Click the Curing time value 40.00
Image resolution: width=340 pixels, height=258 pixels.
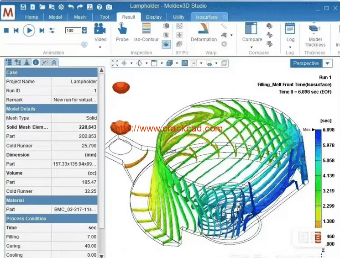tap(90, 246)
